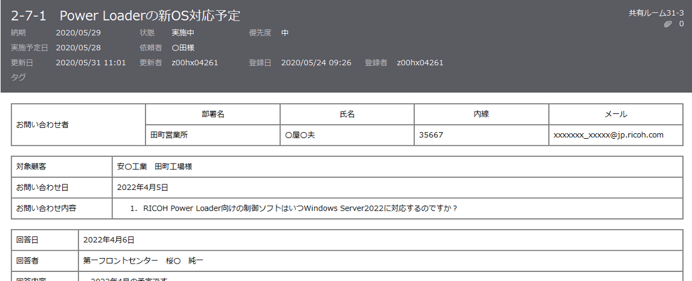
Task: Click the name cell 〇屋〇夫
Action: click(x=300, y=135)
